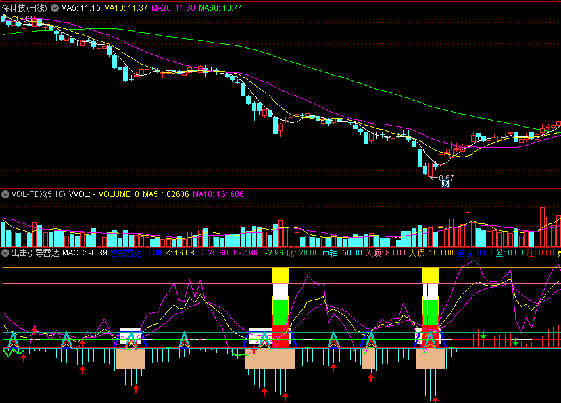561x403 pixels.
Task: Click the 大顶: 100.00 label
Action: [x=431, y=253]
